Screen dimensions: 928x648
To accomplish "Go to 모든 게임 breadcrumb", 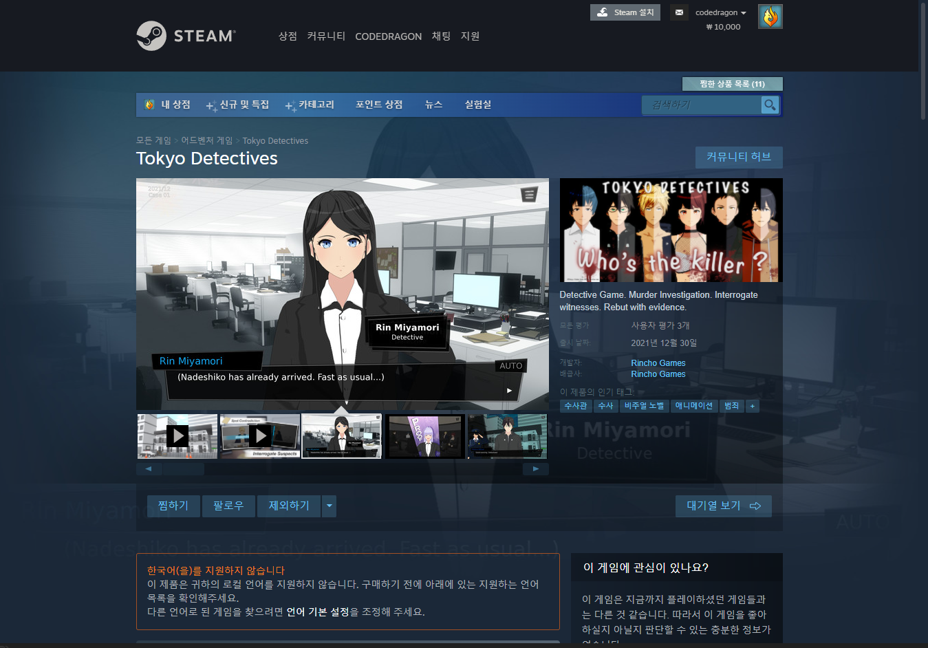I will point(153,140).
